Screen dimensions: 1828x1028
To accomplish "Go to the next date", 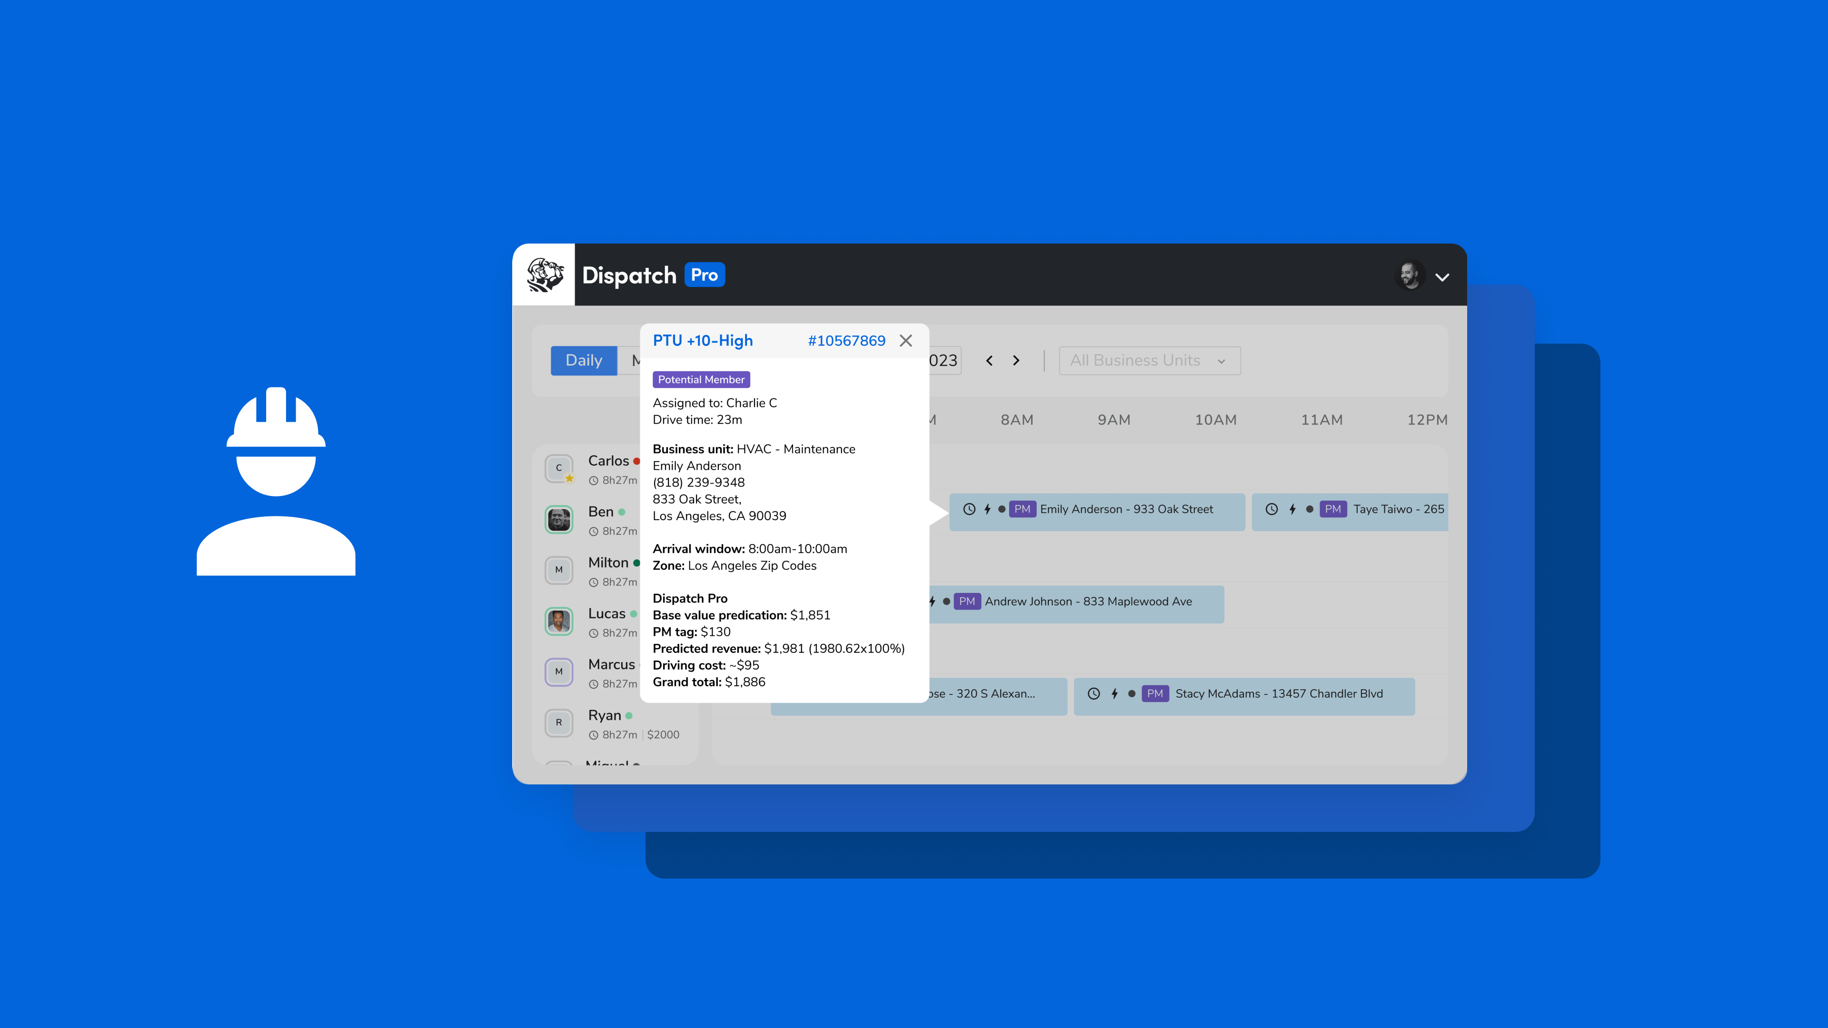I will point(1016,360).
